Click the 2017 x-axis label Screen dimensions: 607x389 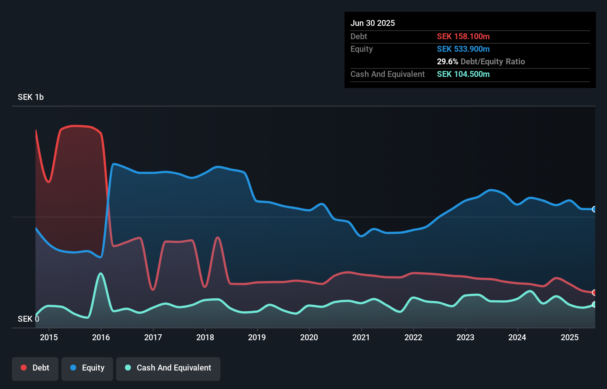click(153, 337)
